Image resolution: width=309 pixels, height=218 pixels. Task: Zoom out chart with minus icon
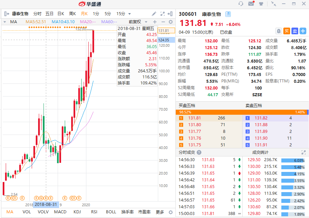click(163, 22)
